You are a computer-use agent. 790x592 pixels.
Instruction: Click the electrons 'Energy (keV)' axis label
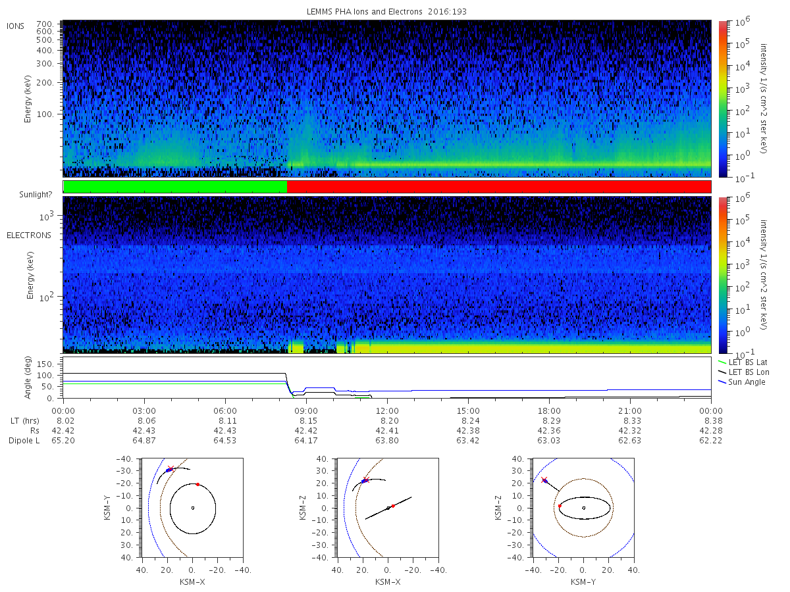[x=31, y=275]
